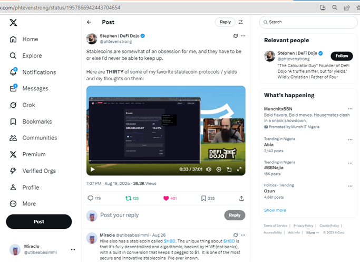The height and width of the screenshot is (262, 360).
Task: Click Grok icon on Miracle's reply
Action: pyautogui.click(x=236, y=235)
